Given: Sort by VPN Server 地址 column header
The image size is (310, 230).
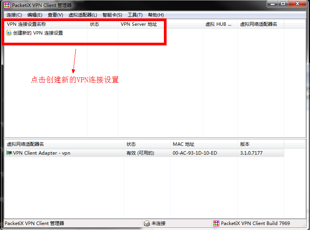Looking at the screenshot, I should (x=139, y=24).
